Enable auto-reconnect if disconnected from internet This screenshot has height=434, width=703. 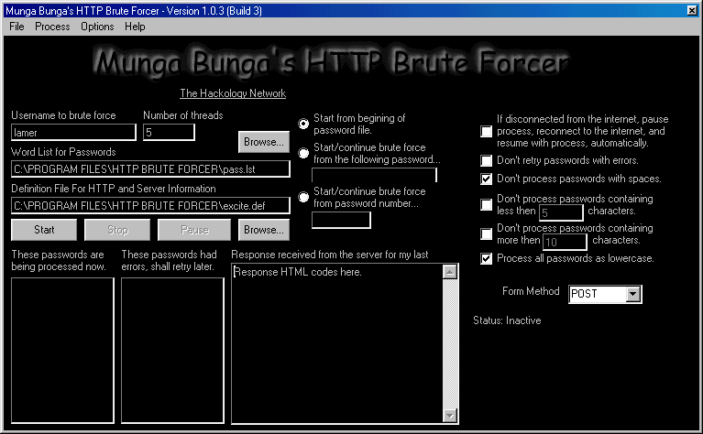point(486,131)
